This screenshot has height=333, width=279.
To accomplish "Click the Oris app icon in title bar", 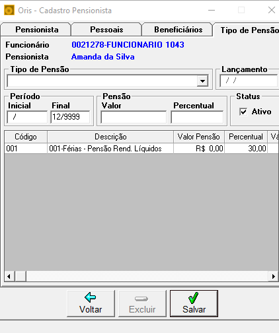I will tap(9, 11).
